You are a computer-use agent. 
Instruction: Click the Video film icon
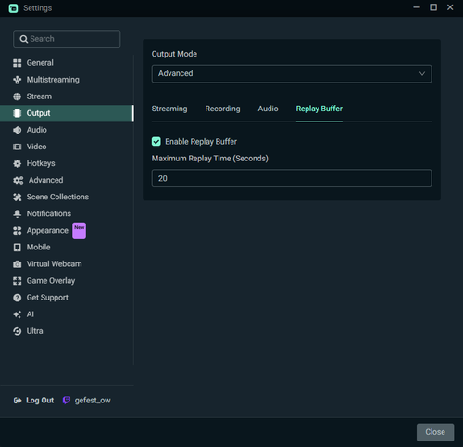(18, 147)
